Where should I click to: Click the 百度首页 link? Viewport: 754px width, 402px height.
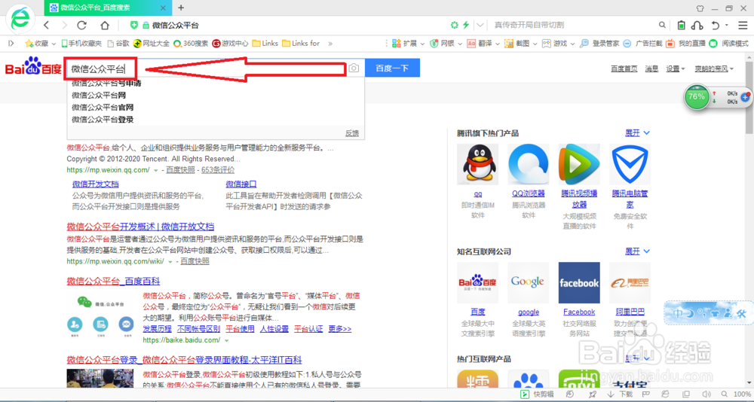click(x=624, y=69)
